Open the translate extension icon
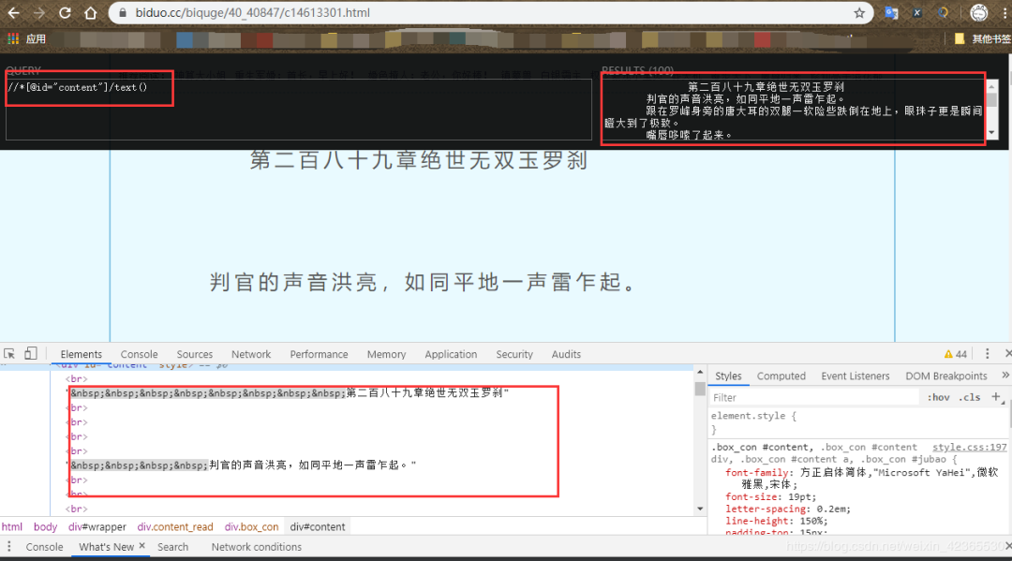1012x561 pixels. 891,13
